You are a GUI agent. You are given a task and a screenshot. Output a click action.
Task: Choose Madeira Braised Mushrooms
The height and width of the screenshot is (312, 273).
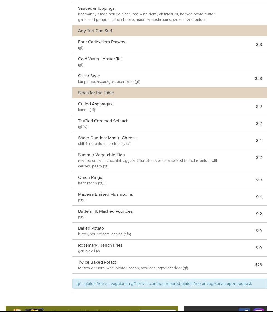[x=105, y=194]
